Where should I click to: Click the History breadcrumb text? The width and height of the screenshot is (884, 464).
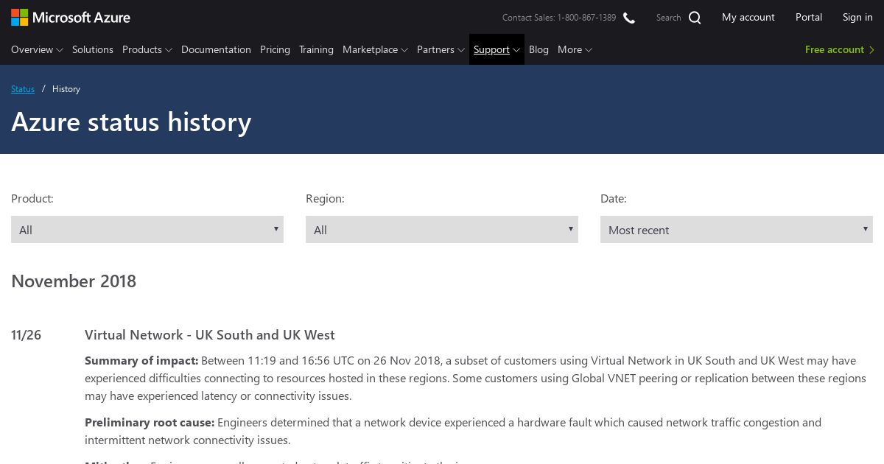click(66, 89)
